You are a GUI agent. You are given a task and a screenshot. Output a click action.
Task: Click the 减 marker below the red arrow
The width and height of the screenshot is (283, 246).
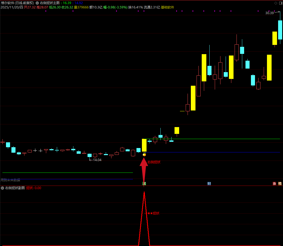[144, 184]
